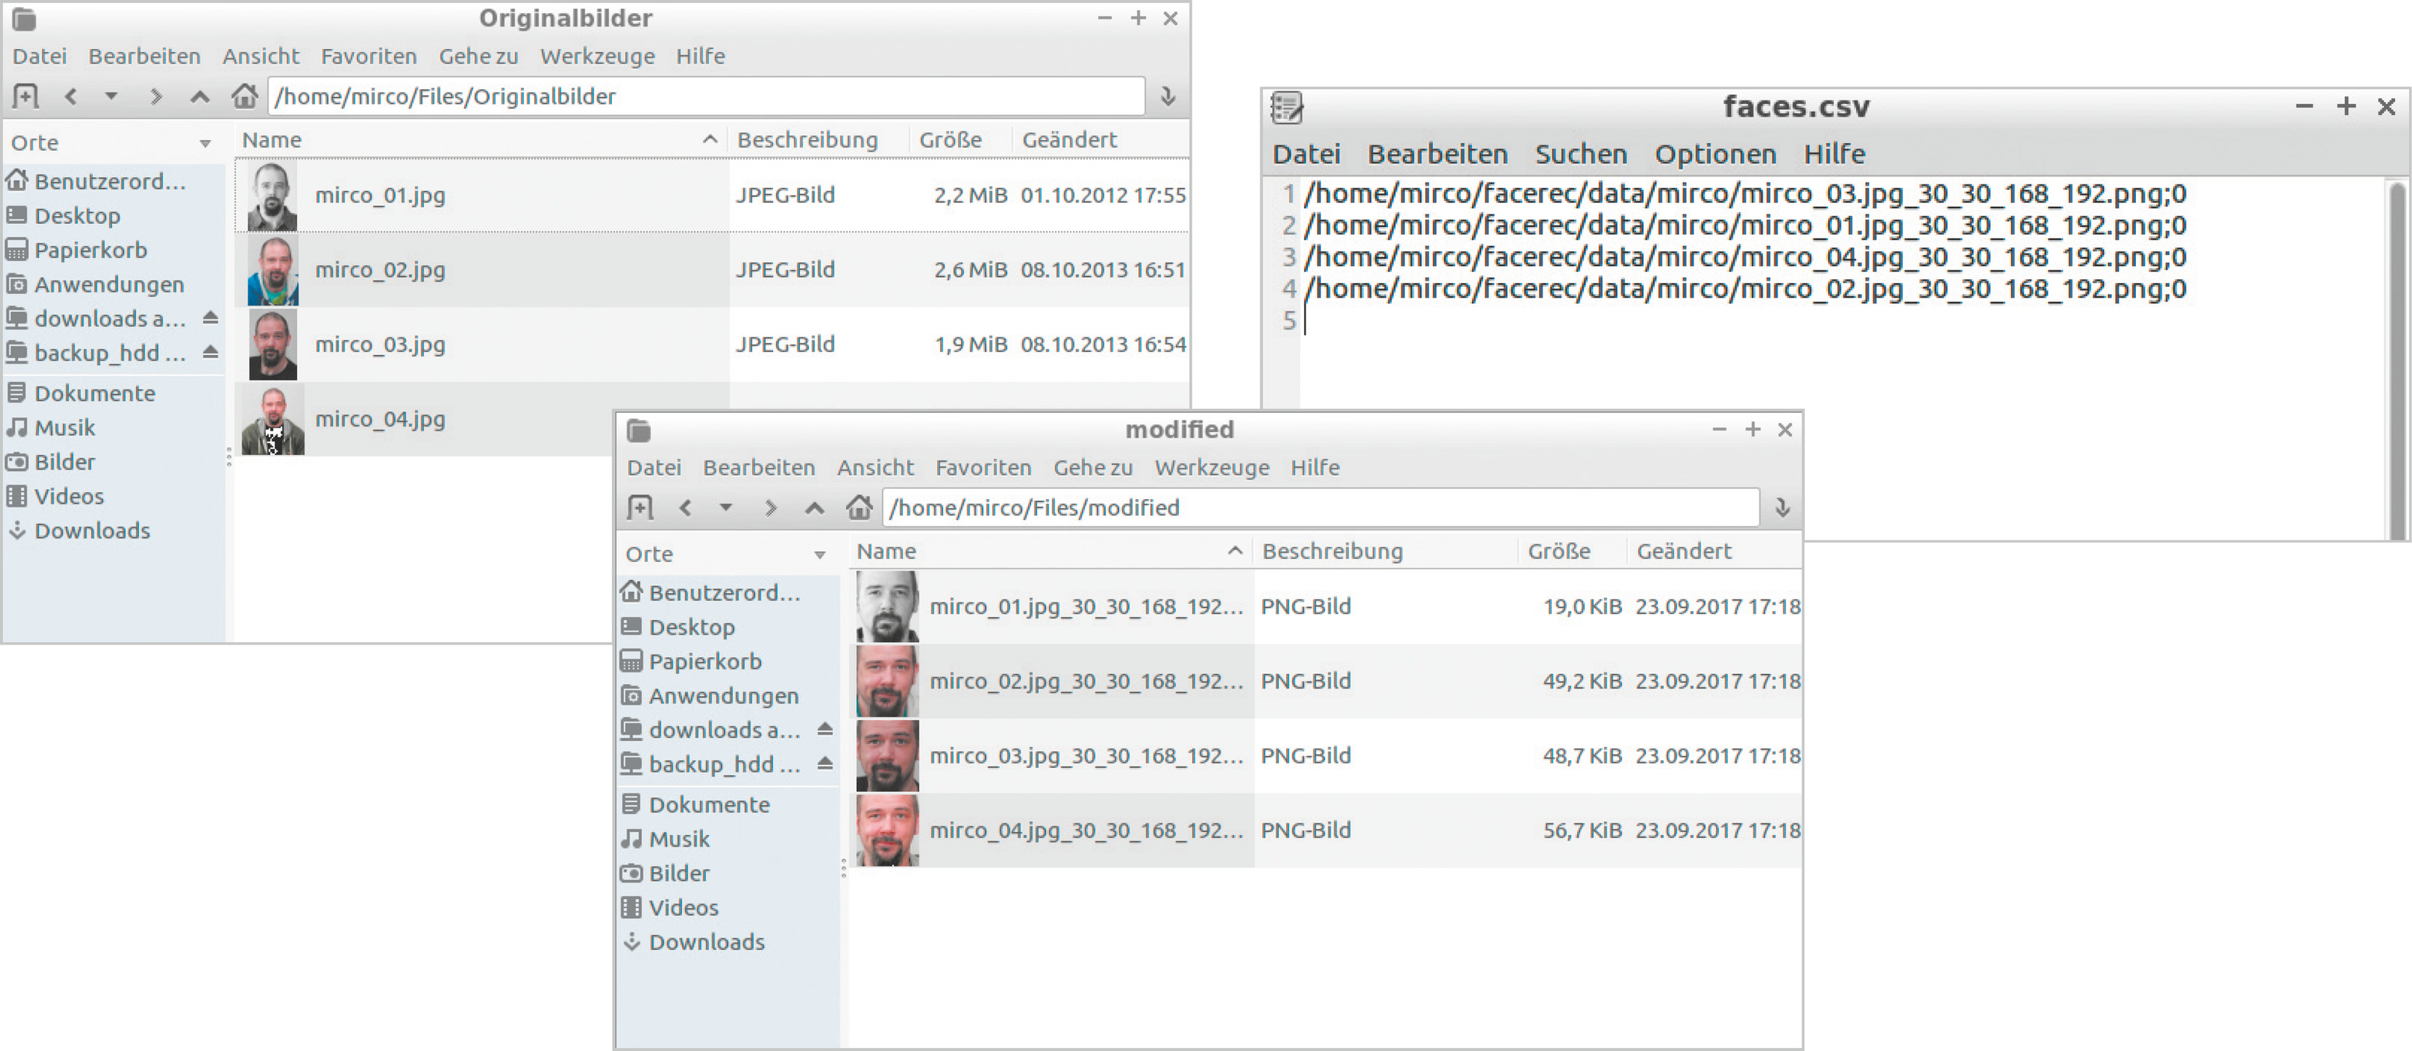Click new tab icon in Originalbilder toolbar
The image size is (2412, 1051).
coord(26,96)
